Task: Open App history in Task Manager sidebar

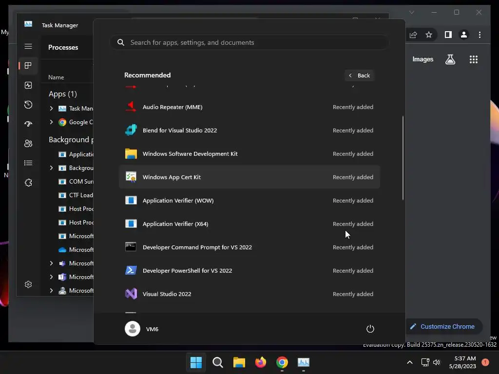Action: [x=28, y=105]
